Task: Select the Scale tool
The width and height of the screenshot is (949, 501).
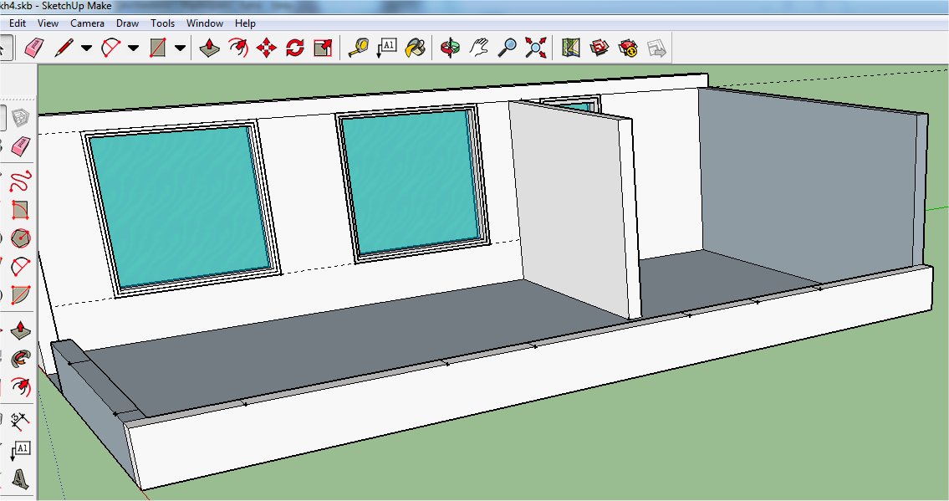Action: [323, 48]
